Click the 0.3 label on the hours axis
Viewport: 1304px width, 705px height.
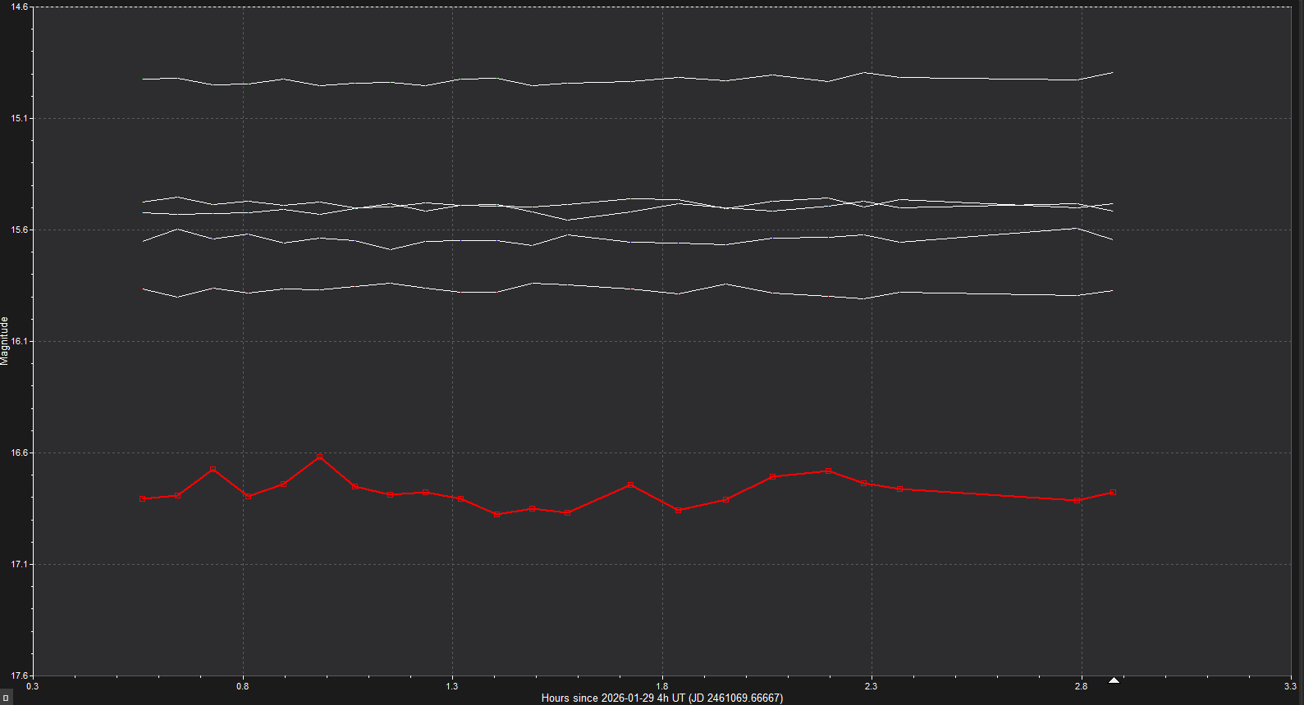[x=33, y=686]
